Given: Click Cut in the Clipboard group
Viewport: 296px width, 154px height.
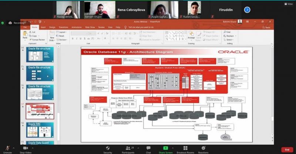Looking at the screenshot, I should (x=32, y=32).
